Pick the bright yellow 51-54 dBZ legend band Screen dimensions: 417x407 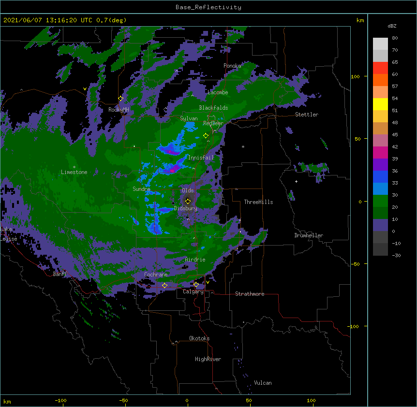tap(380, 104)
